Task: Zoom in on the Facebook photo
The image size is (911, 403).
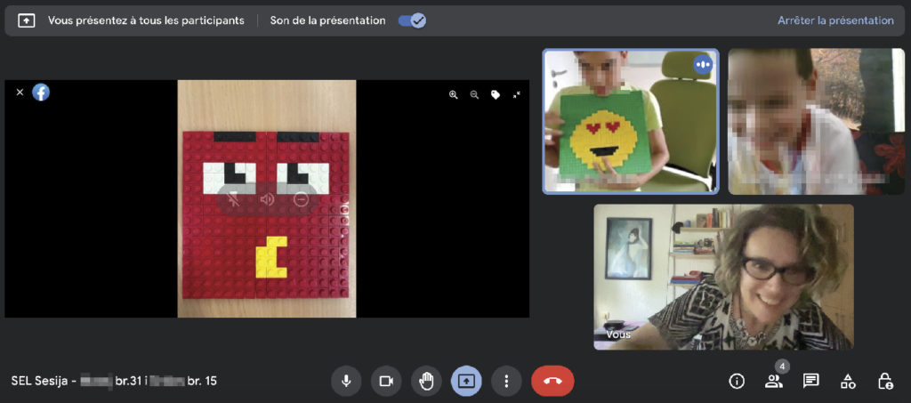Action: click(454, 94)
